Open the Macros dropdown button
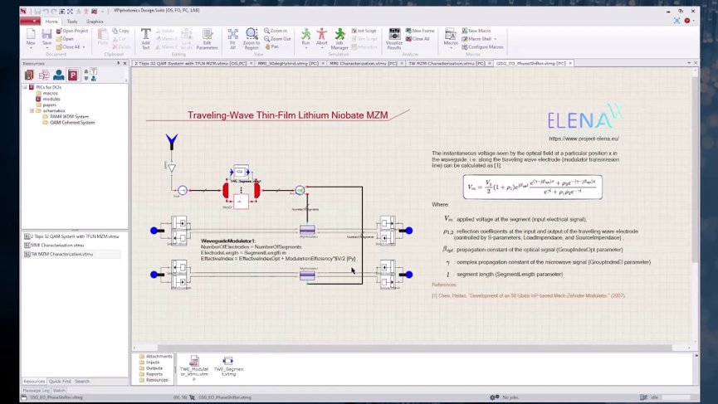 pyautogui.click(x=450, y=37)
